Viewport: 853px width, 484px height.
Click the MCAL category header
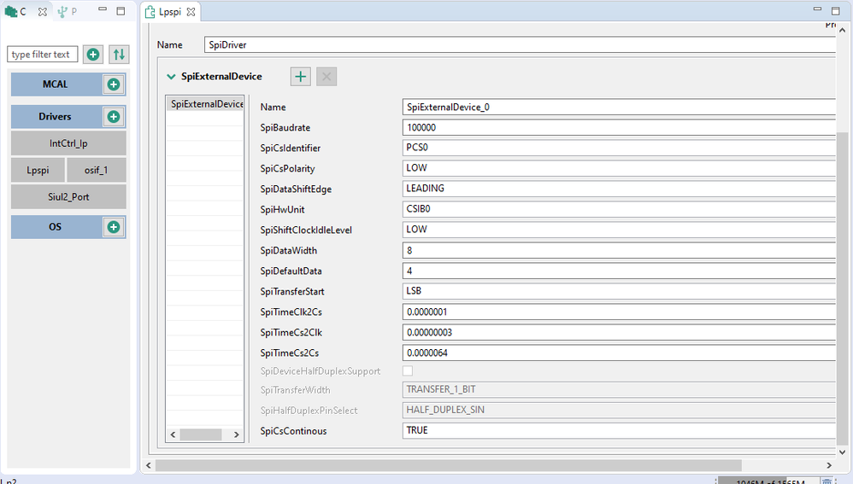pos(56,85)
